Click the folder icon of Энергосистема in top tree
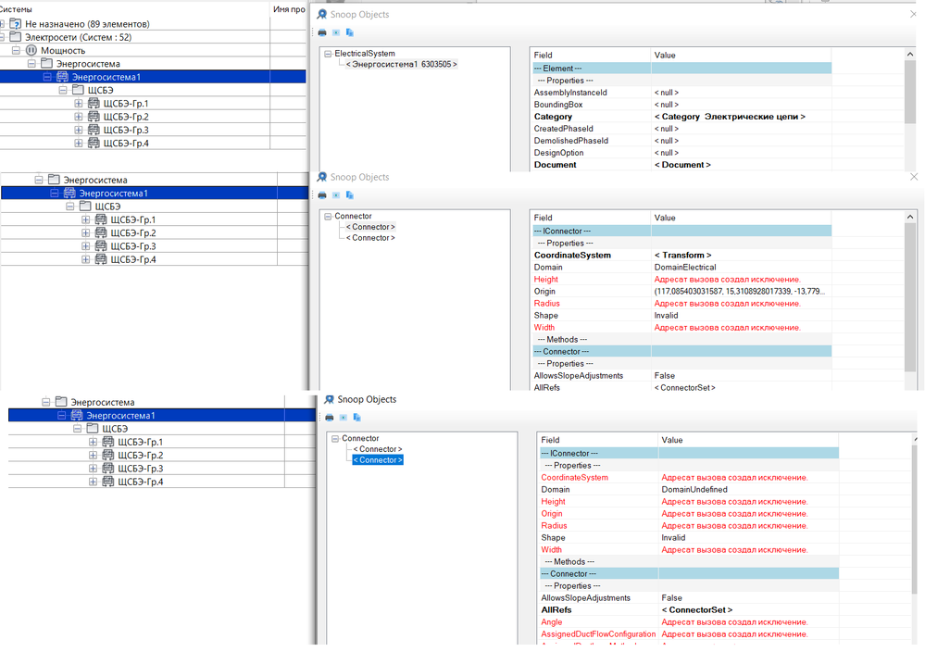The height and width of the screenshot is (664, 925). pyautogui.click(x=46, y=64)
